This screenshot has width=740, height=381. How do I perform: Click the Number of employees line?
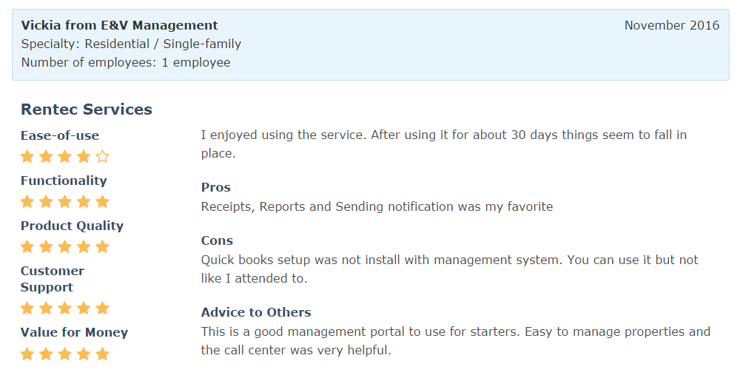(x=126, y=63)
